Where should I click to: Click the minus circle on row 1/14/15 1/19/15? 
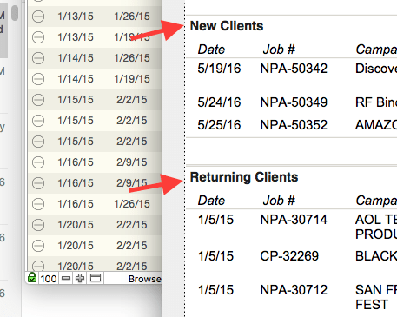tap(38, 79)
